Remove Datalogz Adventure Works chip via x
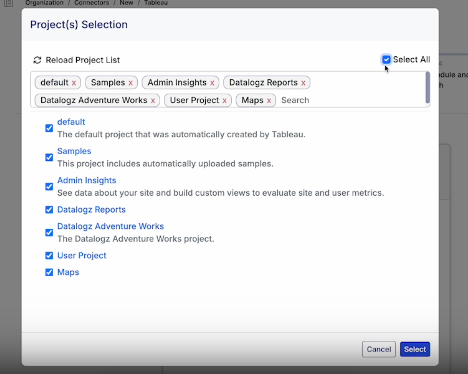 click(153, 100)
